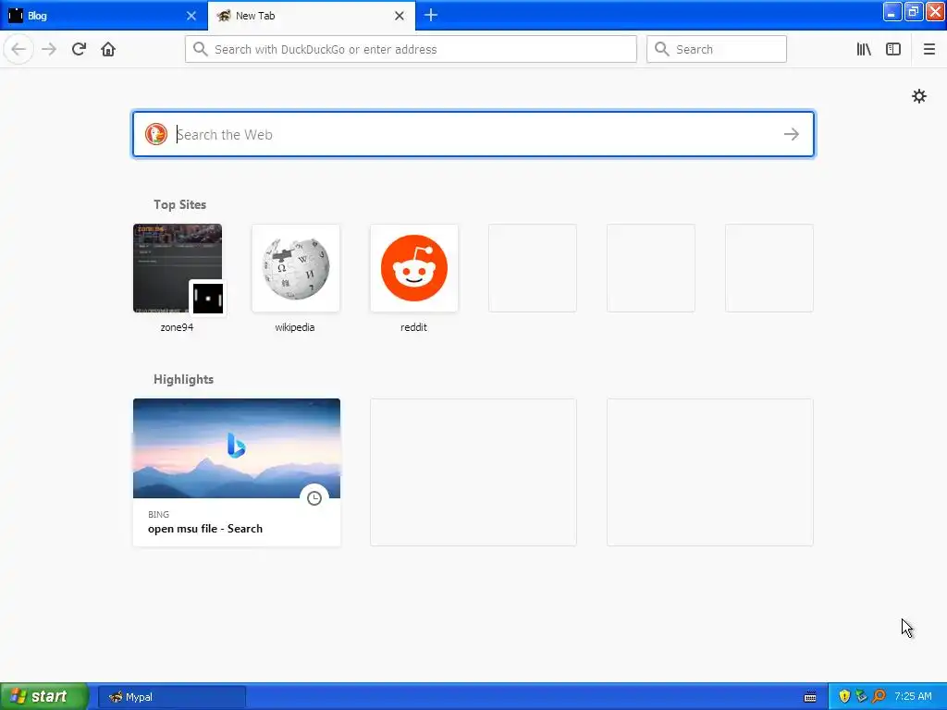The height and width of the screenshot is (710, 947).
Task: Close the Blog tab
Action: tap(191, 16)
